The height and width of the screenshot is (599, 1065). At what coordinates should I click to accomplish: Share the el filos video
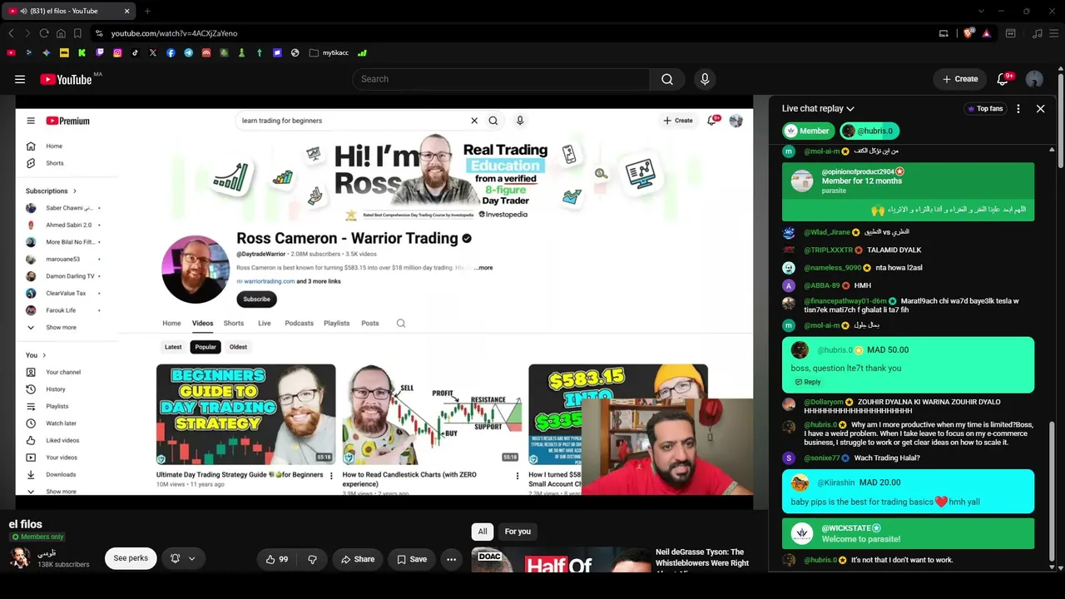pyautogui.click(x=357, y=559)
